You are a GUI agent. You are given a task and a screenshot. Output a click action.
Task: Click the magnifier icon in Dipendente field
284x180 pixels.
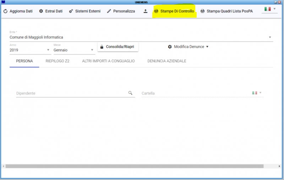pyautogui.click(x=130, y=93)
